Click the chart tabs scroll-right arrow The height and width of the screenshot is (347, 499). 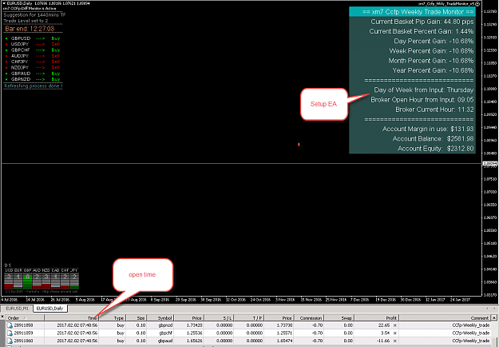[494, 309]
